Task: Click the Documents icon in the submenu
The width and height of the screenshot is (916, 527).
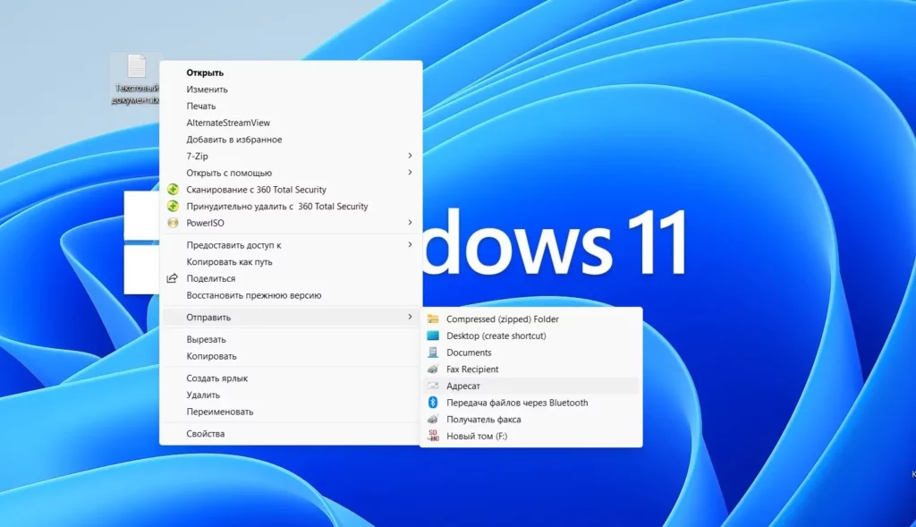Action: 433,353
